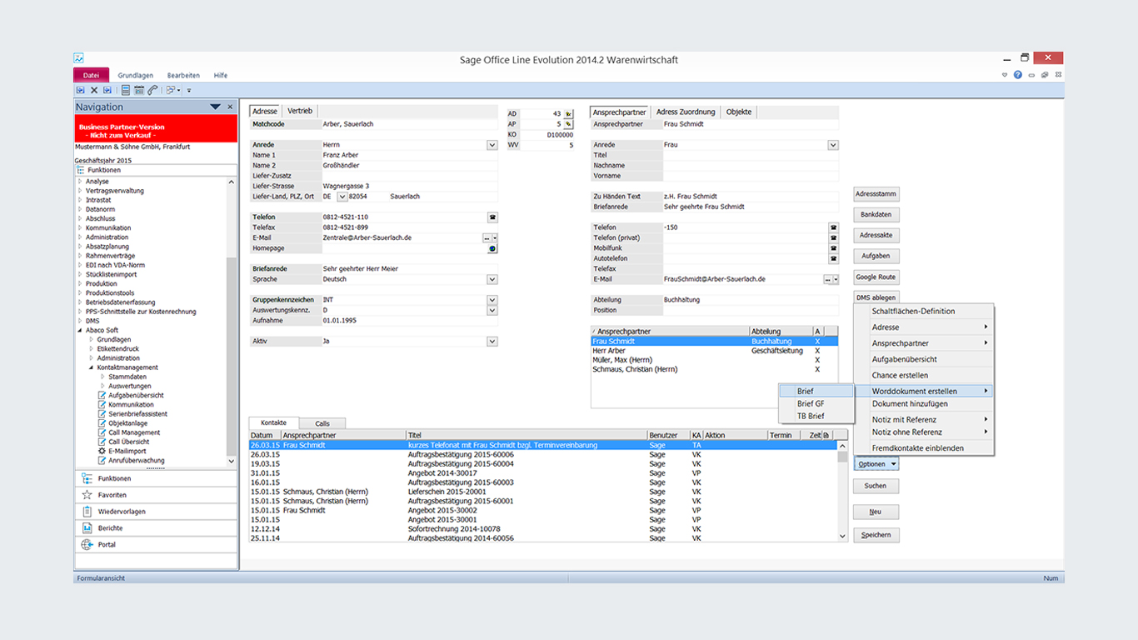Select TB Brief submenu entry
This screenshot has width=1138, height=640.
tap(816, 416)
